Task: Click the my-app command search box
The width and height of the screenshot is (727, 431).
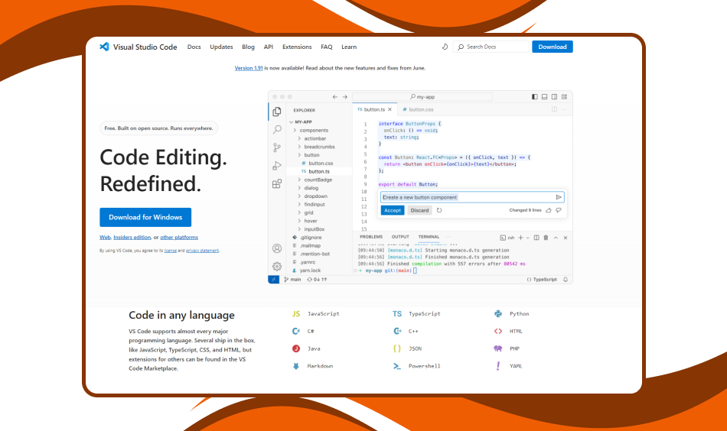Action: 422,97
